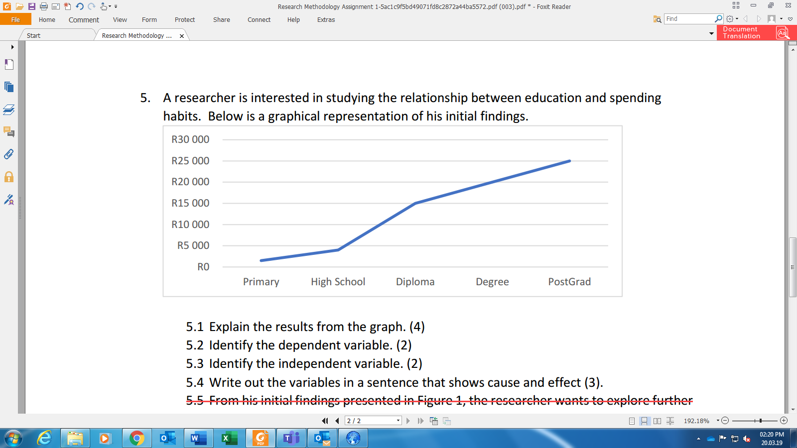Open the Layers panel in sidebar
The height and width of the screenshot is (448, 797).
[8, 111]
